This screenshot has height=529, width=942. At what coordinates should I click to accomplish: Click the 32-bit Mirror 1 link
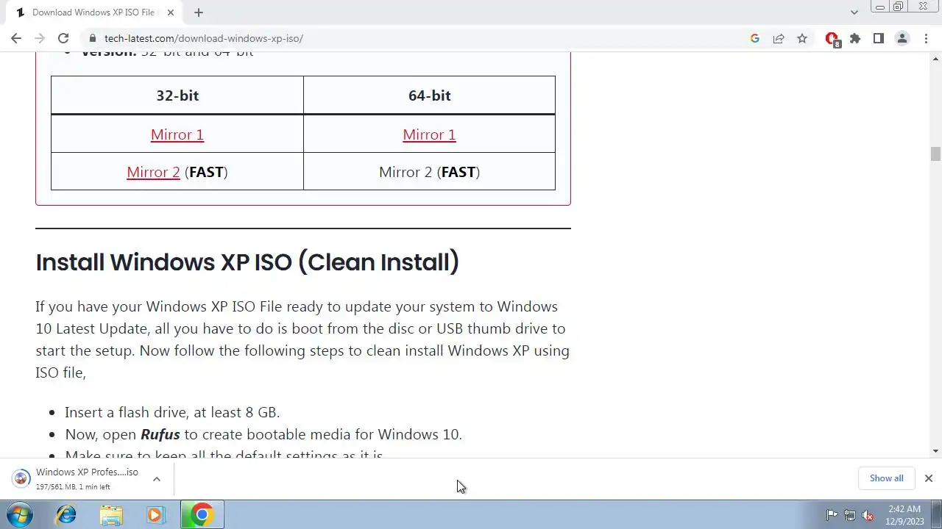tap(177, 134)
